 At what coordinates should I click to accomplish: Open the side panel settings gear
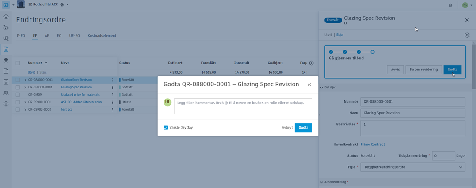coord(467,35)
